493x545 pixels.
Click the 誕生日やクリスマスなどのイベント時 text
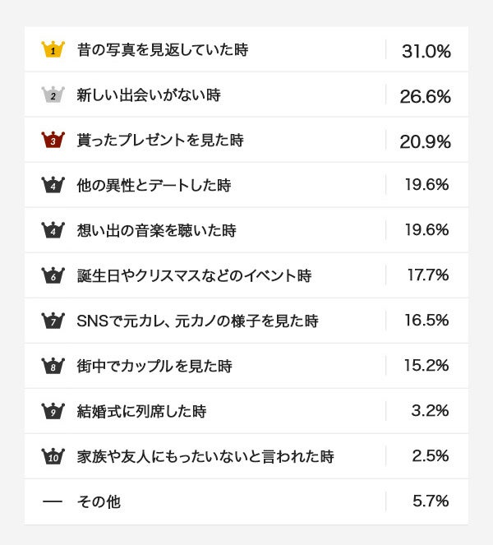[194, 276]
